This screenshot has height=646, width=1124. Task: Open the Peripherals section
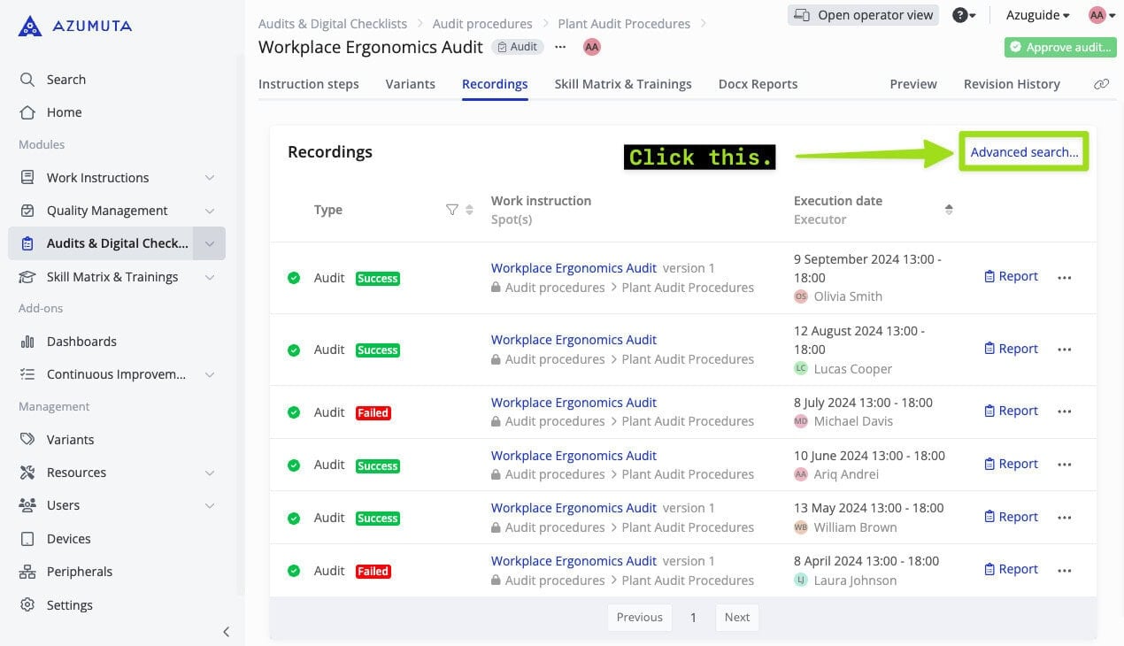coord(80,571)
